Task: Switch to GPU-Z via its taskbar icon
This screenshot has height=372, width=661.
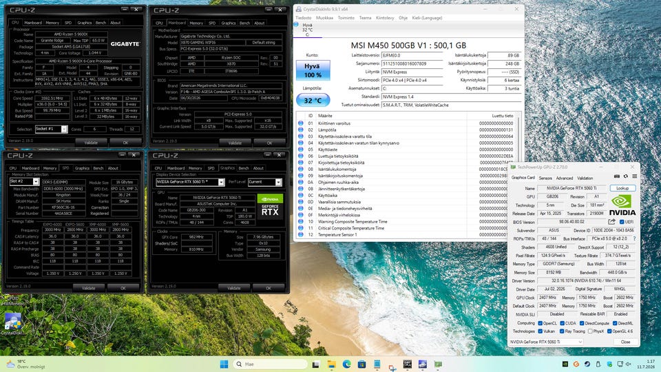Action: click(438, 364)
